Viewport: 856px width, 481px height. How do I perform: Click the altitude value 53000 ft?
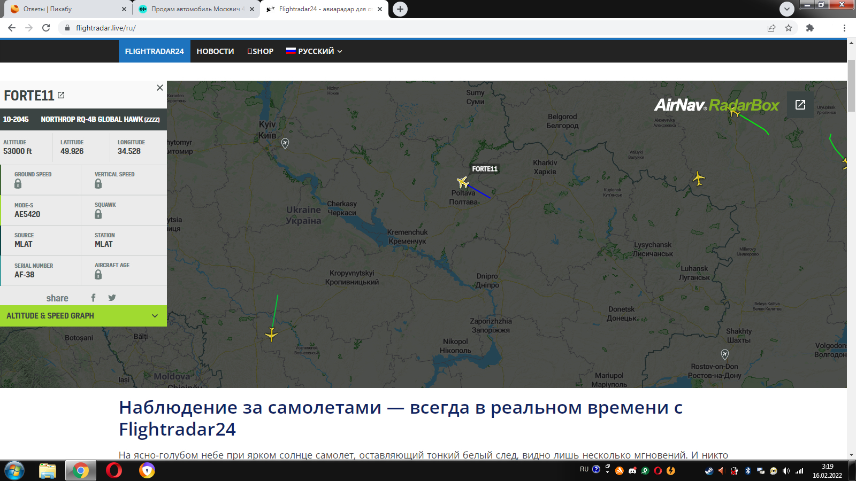pos(18,151)
